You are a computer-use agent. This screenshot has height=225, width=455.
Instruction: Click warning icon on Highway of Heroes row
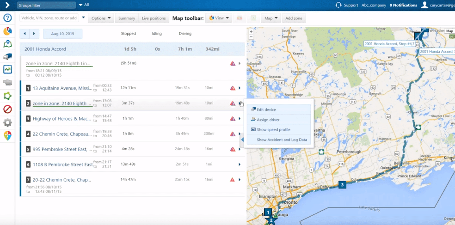point(233,119)
